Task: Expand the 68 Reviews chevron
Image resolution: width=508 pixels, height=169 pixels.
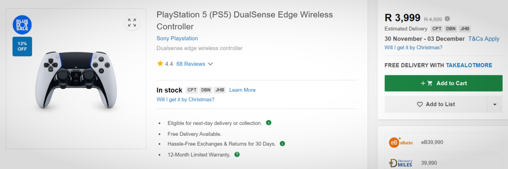Action: click(210, 64)
